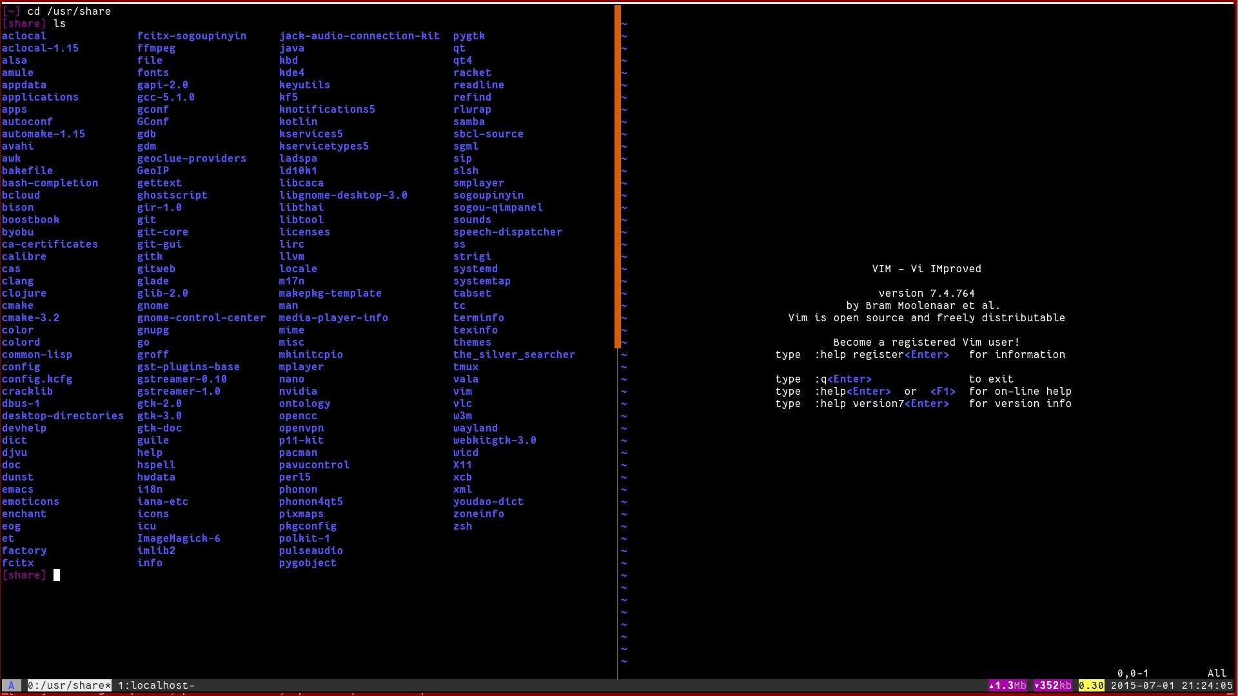Click ':help register<Enter>' in Vim splash
The height and width of the screenshot is (696, 1238).
(881, 354)
